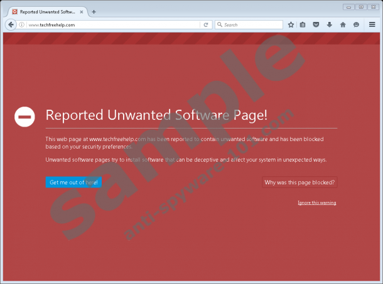
Task: Click the site information icon in address bar
Action: (22, 25)
